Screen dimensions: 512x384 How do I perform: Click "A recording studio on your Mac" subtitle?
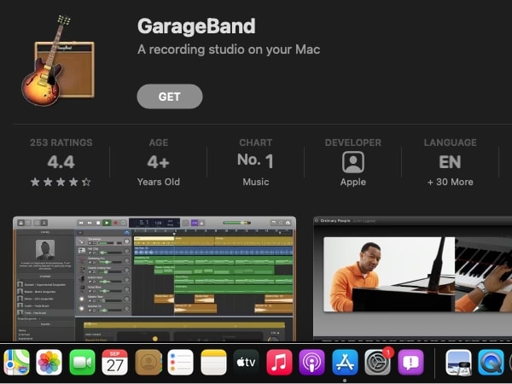[229, 49]
